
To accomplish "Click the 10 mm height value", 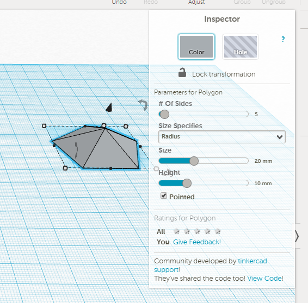I will coord(263,184).
